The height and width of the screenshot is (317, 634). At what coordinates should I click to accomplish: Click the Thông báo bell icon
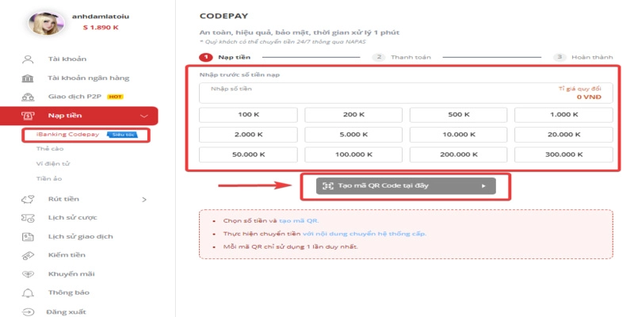[x=28, y=292]
